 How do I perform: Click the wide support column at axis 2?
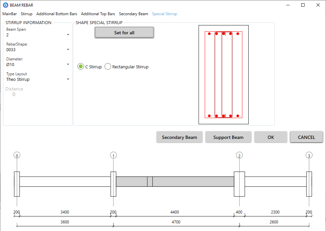point(239,184)
